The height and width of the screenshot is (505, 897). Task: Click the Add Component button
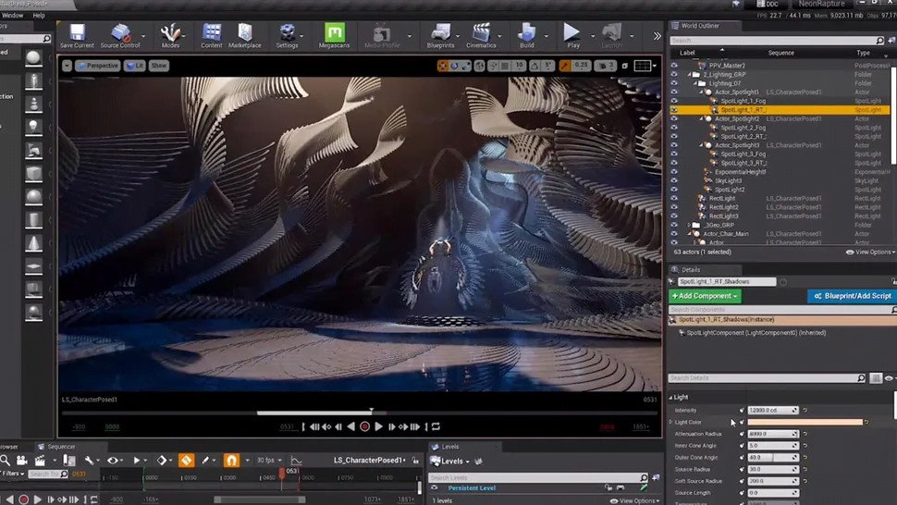tap(705, 296)
